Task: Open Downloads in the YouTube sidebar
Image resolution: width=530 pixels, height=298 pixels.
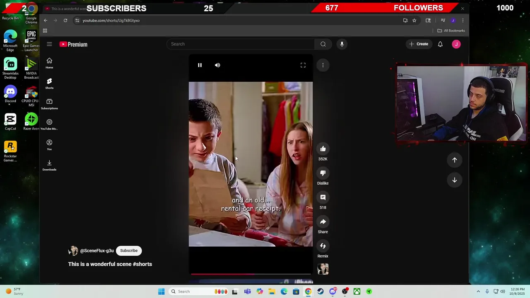Action: pos(49,165)
